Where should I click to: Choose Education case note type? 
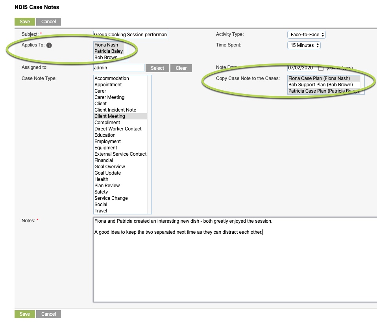(120, 135)
